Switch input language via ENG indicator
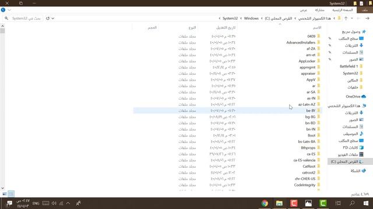Screen dimensions: 373x209 click(x=36, y=203)
